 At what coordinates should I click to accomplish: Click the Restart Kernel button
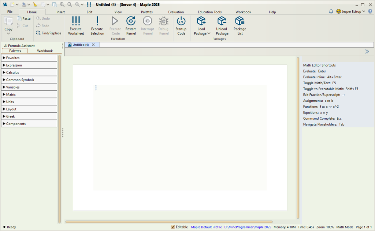pos(131,26)
